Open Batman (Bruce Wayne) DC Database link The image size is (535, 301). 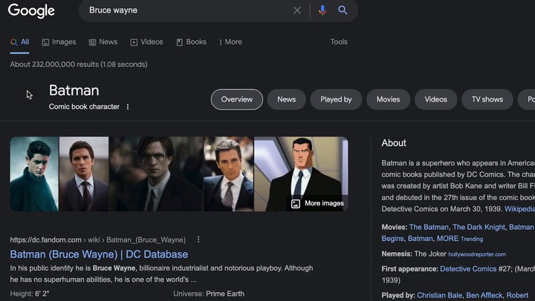click(x=99, y=254)
